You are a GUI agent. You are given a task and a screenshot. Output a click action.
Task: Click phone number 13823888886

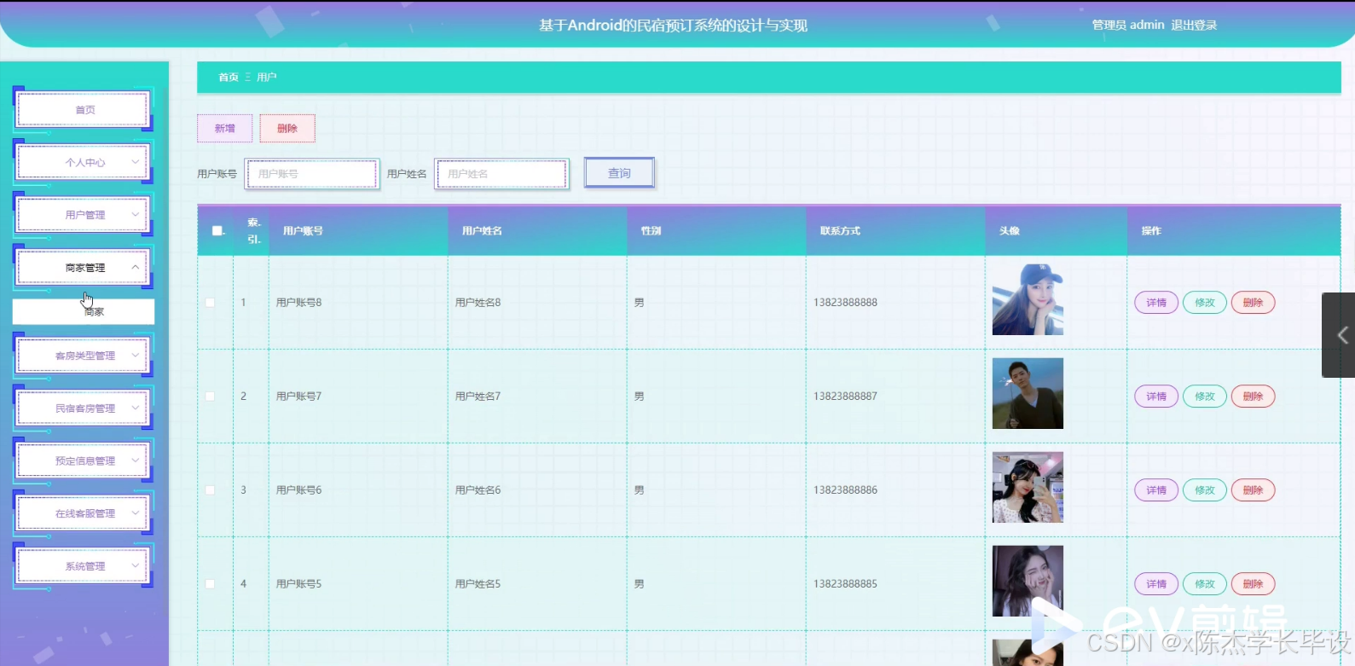(x=845, y=490)
